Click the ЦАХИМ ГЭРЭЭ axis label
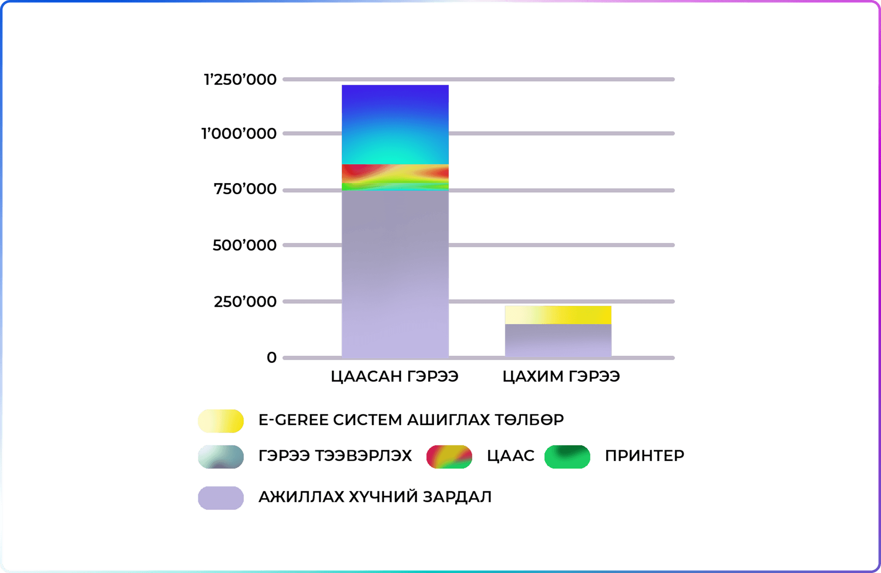Screen dimensions: 881x573 pyautogui.click(x=561, y=376)
